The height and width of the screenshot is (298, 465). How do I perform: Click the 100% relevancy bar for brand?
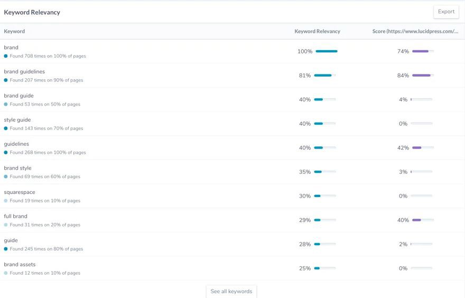click(x=326, y=51)
